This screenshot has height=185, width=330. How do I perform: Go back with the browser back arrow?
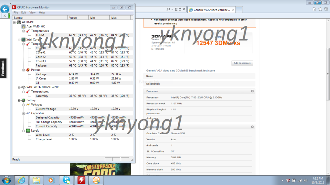click(5, 9)
